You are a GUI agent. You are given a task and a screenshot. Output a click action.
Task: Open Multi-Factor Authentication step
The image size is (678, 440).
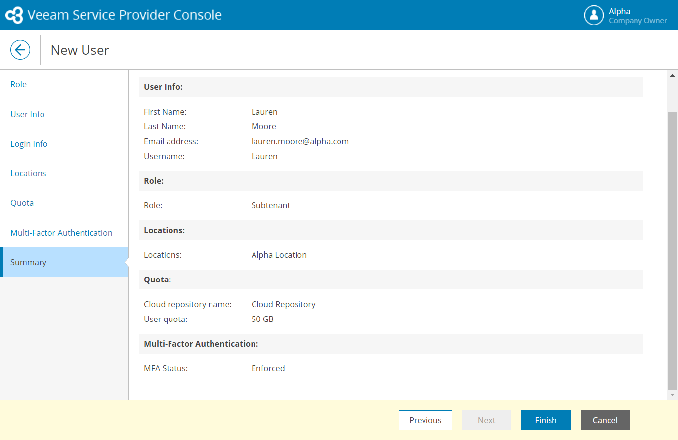(64, 233)
